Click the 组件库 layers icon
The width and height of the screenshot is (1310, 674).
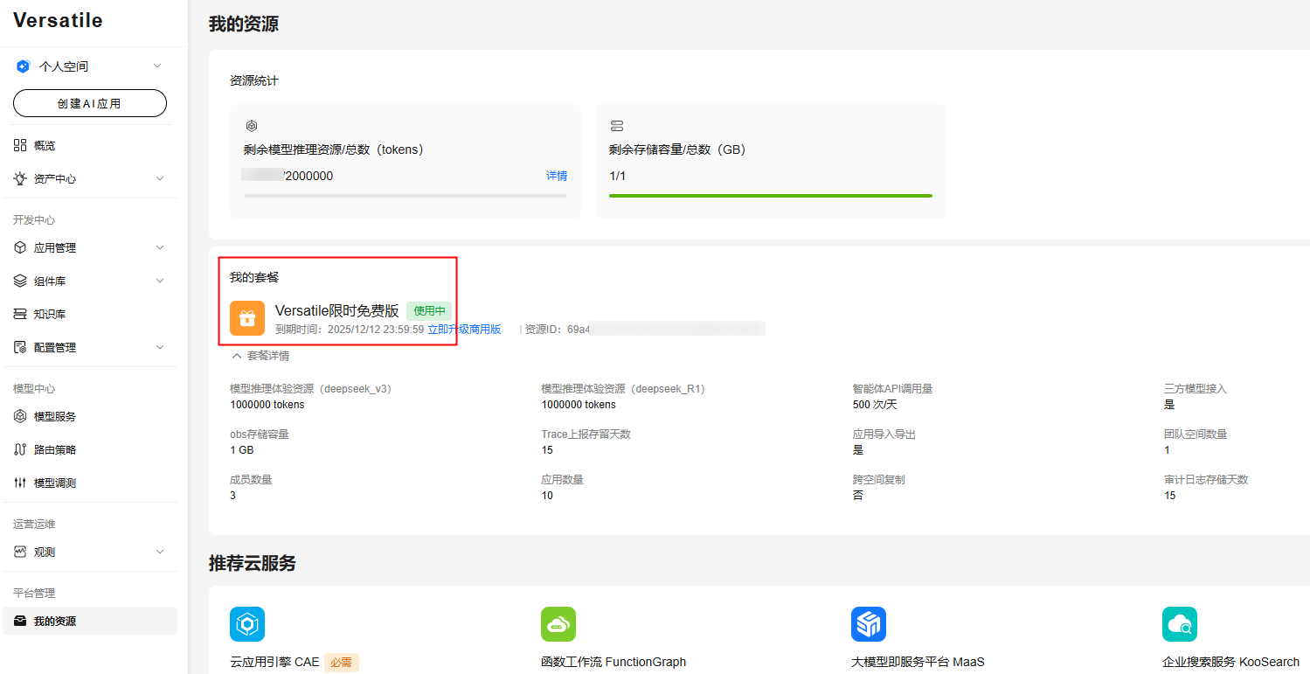20,281
